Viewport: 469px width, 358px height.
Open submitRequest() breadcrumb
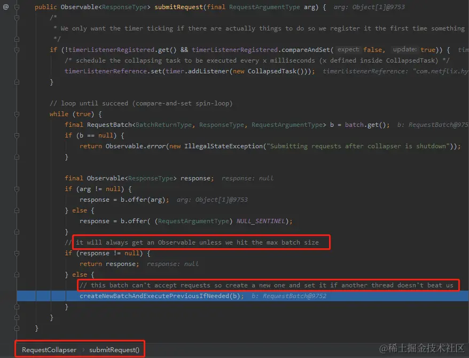(114, 349)
